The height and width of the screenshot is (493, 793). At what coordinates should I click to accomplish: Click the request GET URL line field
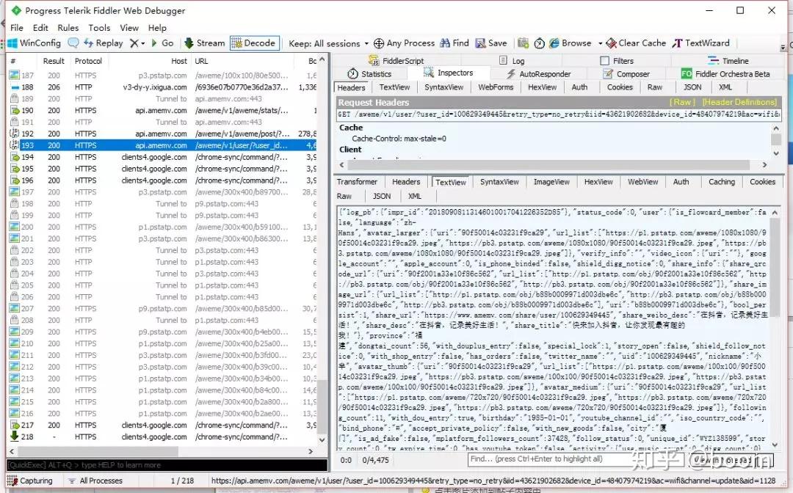coord(559,114)
